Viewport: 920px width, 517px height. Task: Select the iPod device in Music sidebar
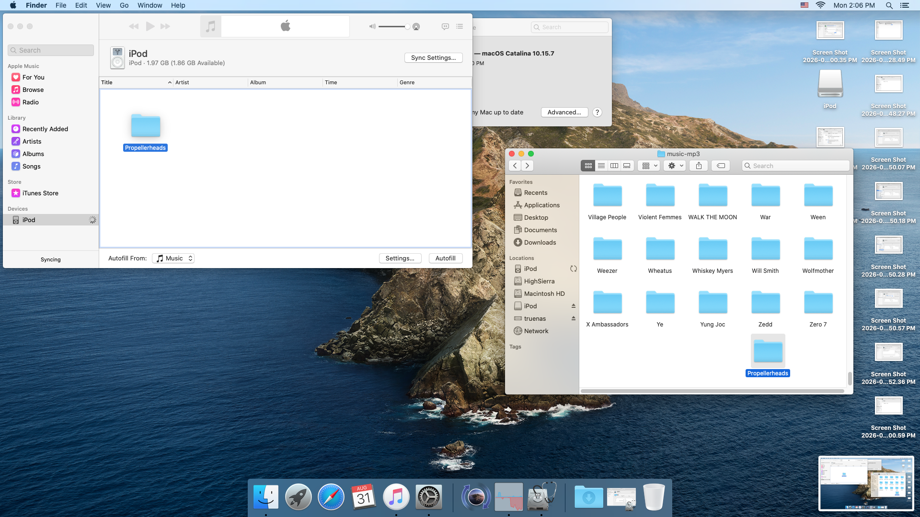(50, 220)
